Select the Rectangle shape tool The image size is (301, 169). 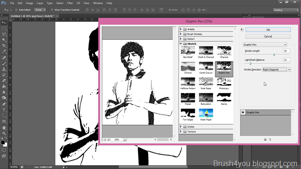click(4, 122)
